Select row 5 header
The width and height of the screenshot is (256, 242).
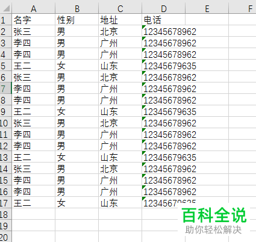click(x=5, y=66)
